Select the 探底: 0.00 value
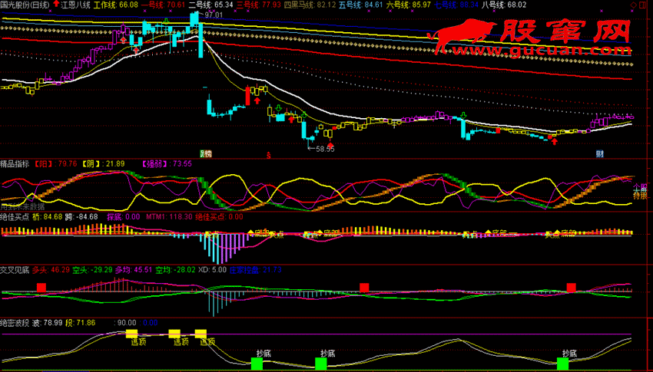This screenshot has height=372, width=653. (123, 217)
